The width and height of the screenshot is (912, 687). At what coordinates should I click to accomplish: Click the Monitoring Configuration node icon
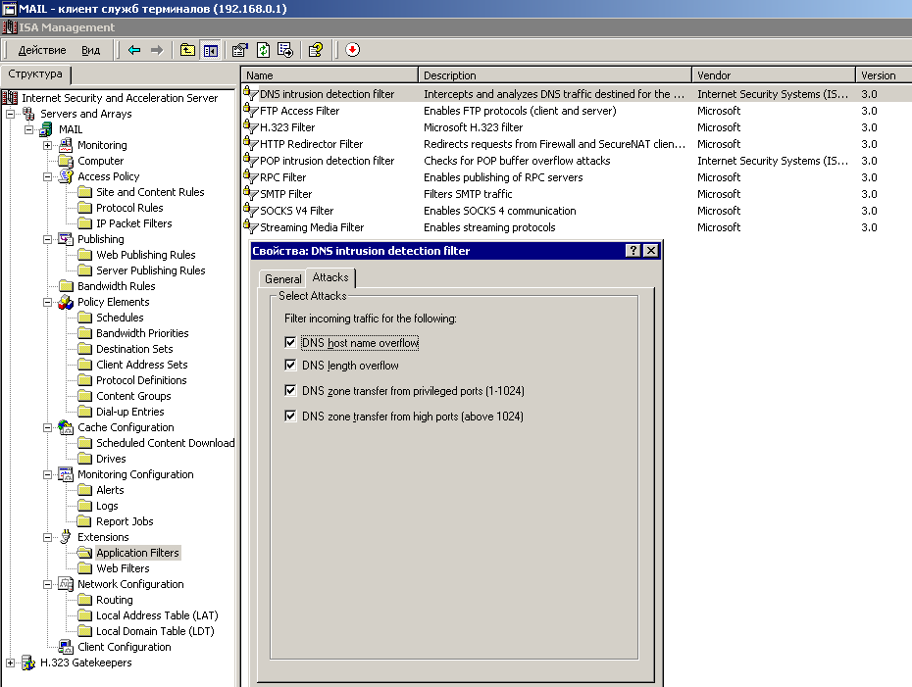(66, 474)
